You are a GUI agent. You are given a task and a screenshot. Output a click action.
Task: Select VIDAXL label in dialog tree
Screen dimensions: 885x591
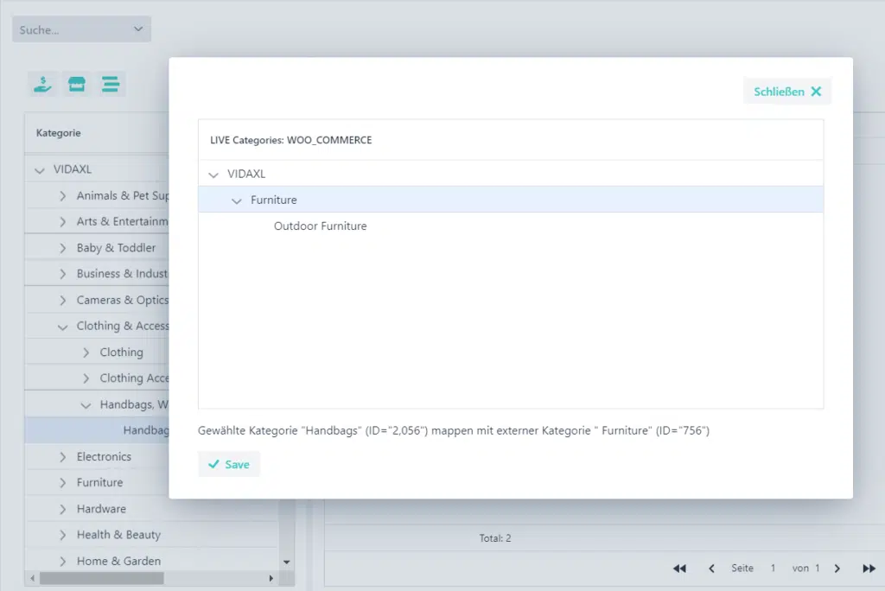tap(246, 174)
